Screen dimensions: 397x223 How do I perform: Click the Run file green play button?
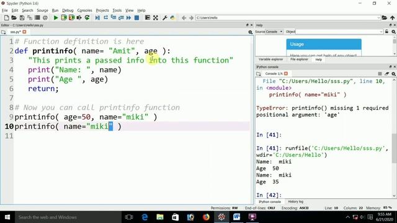point(56,18)
